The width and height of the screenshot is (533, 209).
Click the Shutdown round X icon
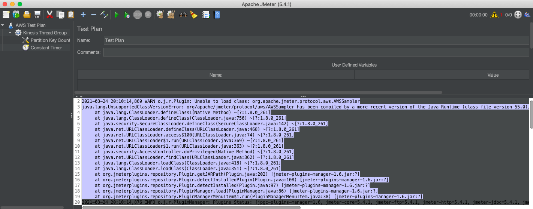(148, 15)
